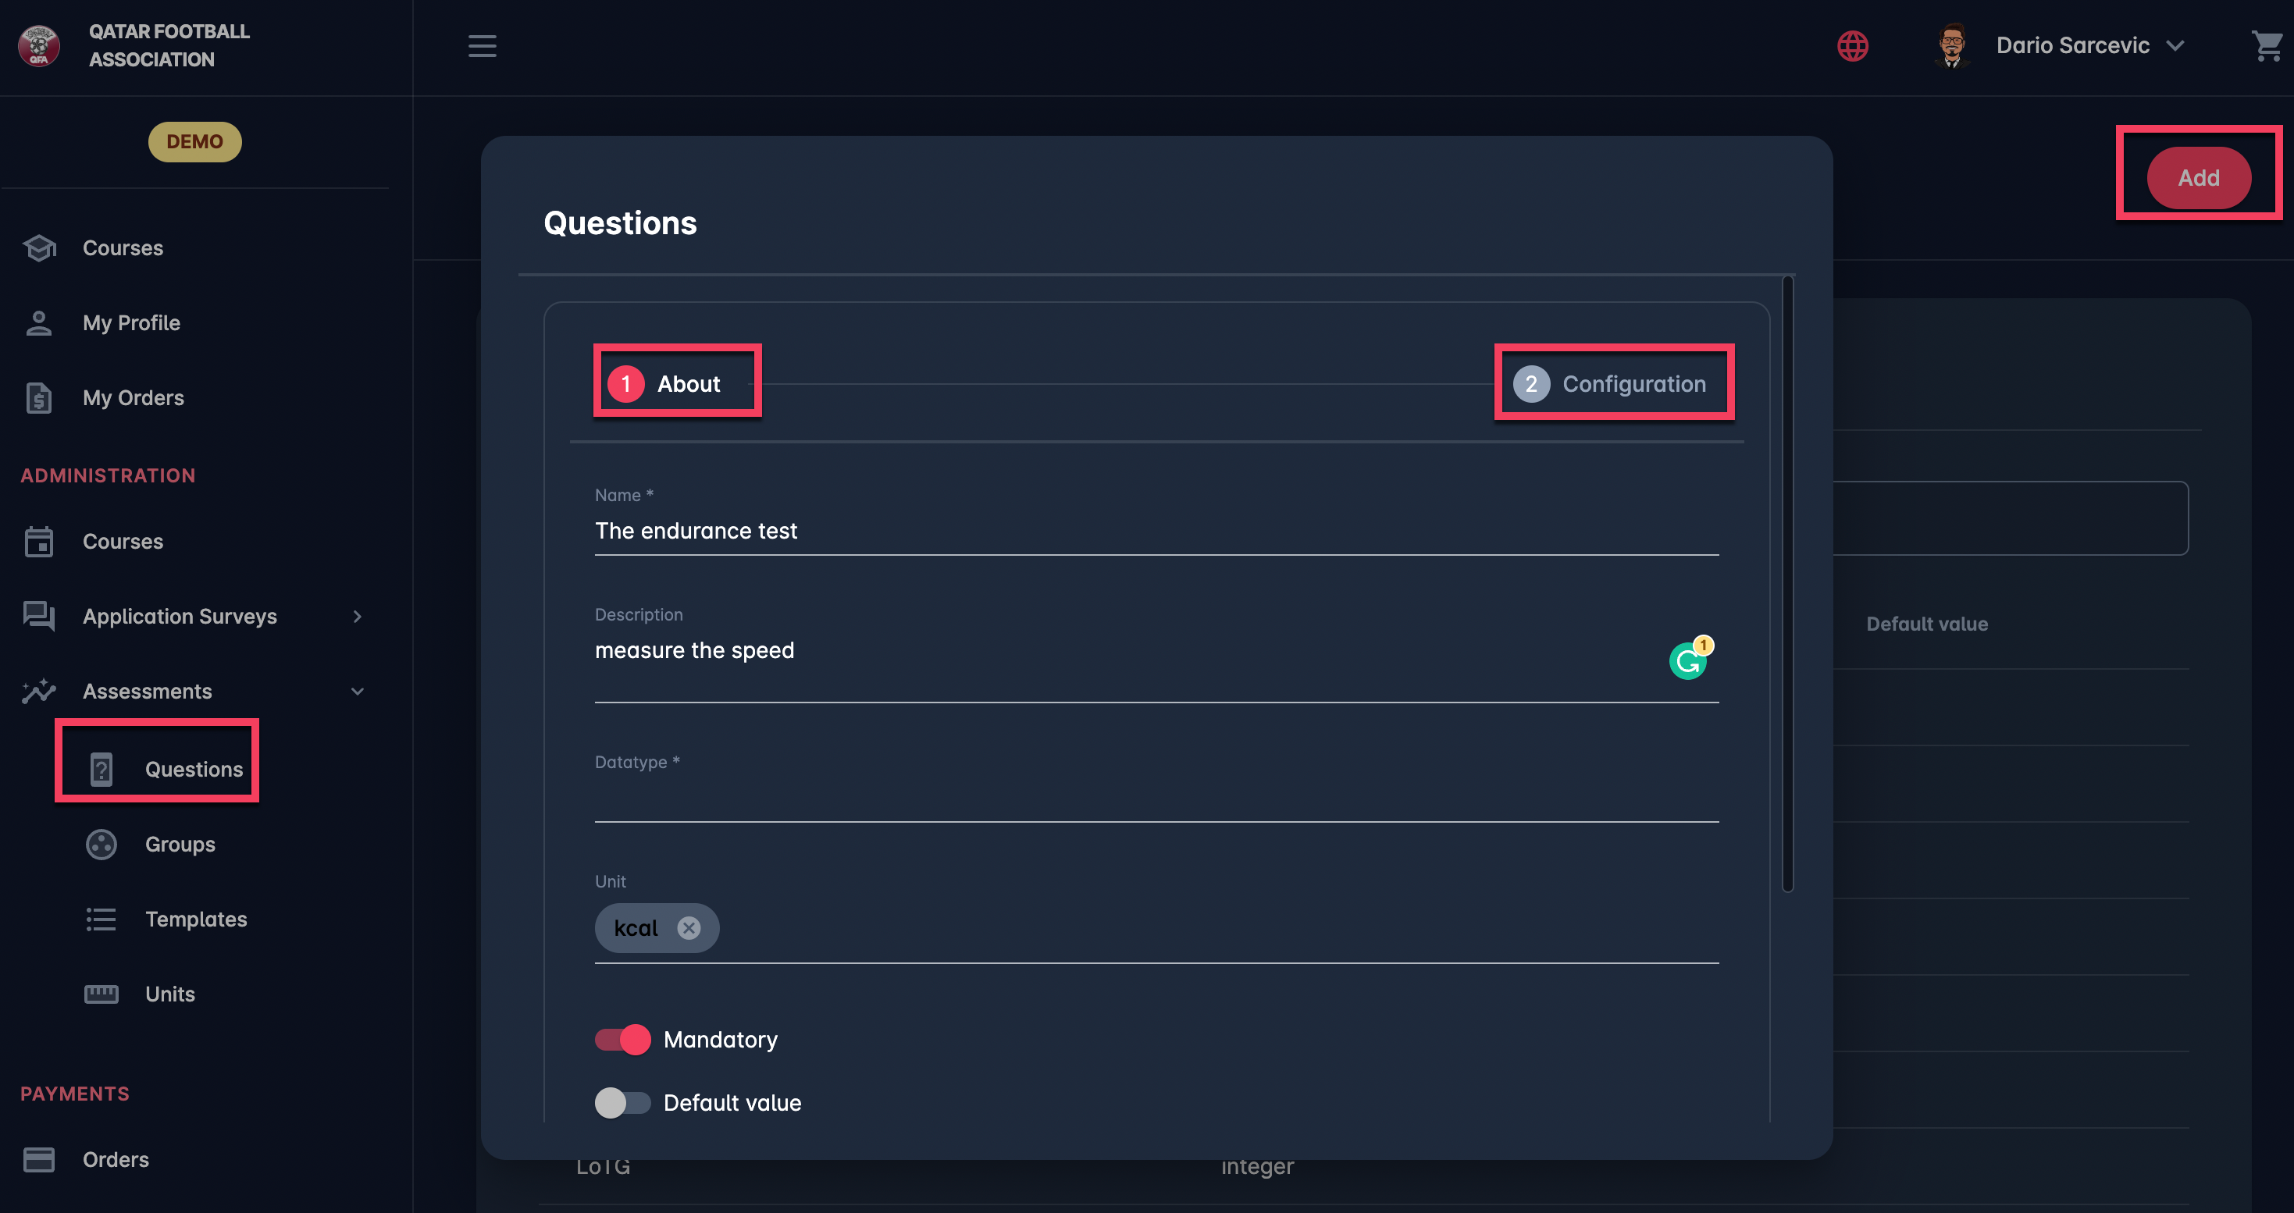Open My Orders page
2294x1213 pixels.
(133, 398)
